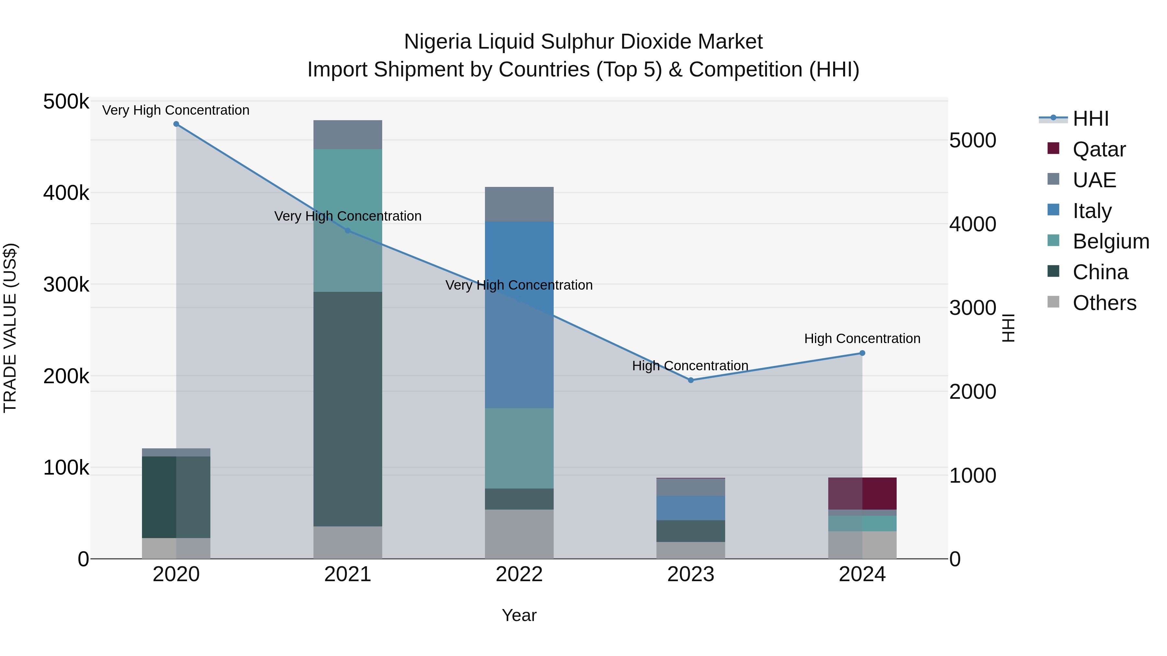Click the Qatar segment in the 2024 bar
This screenshot has width=1167, height=656.
click(x=862, y=493)
